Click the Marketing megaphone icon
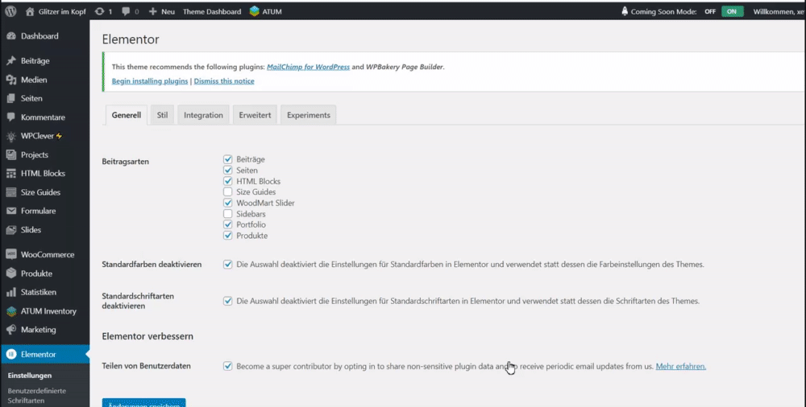 click(x=10, y=330)
